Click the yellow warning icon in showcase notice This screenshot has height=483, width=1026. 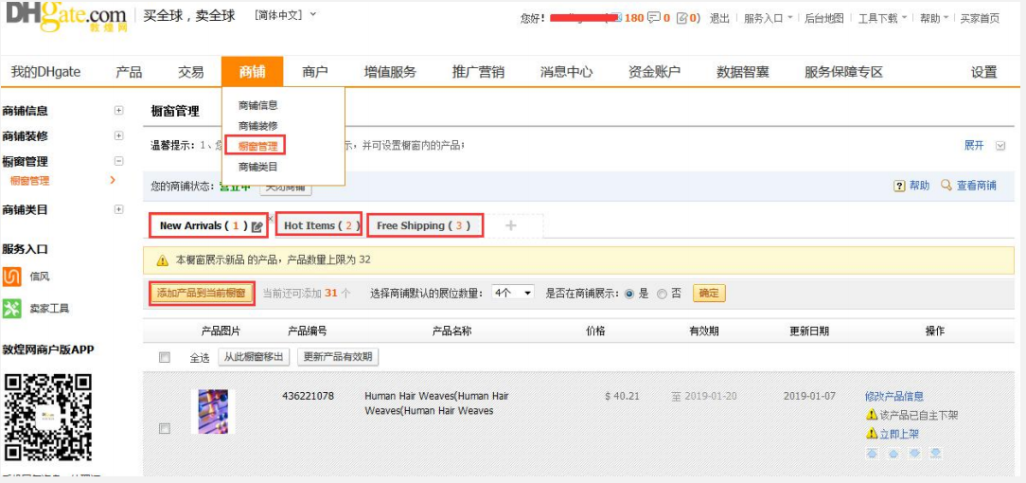click(162, 259)
